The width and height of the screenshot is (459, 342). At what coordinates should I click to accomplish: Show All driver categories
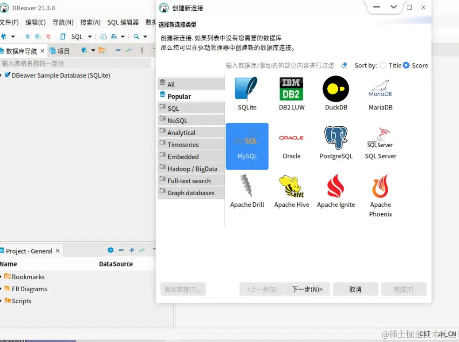click(191, 84)
